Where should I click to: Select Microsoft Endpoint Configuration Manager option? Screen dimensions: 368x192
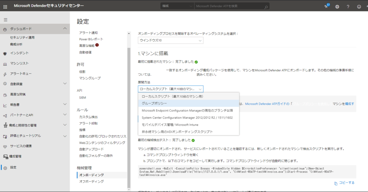coord(189,110)
